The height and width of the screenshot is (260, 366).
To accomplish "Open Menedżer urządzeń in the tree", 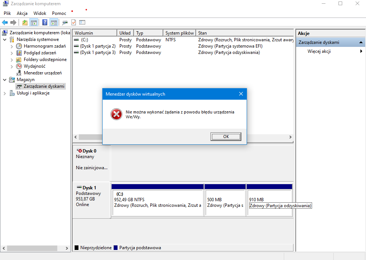I will click(x=42, y=73).
